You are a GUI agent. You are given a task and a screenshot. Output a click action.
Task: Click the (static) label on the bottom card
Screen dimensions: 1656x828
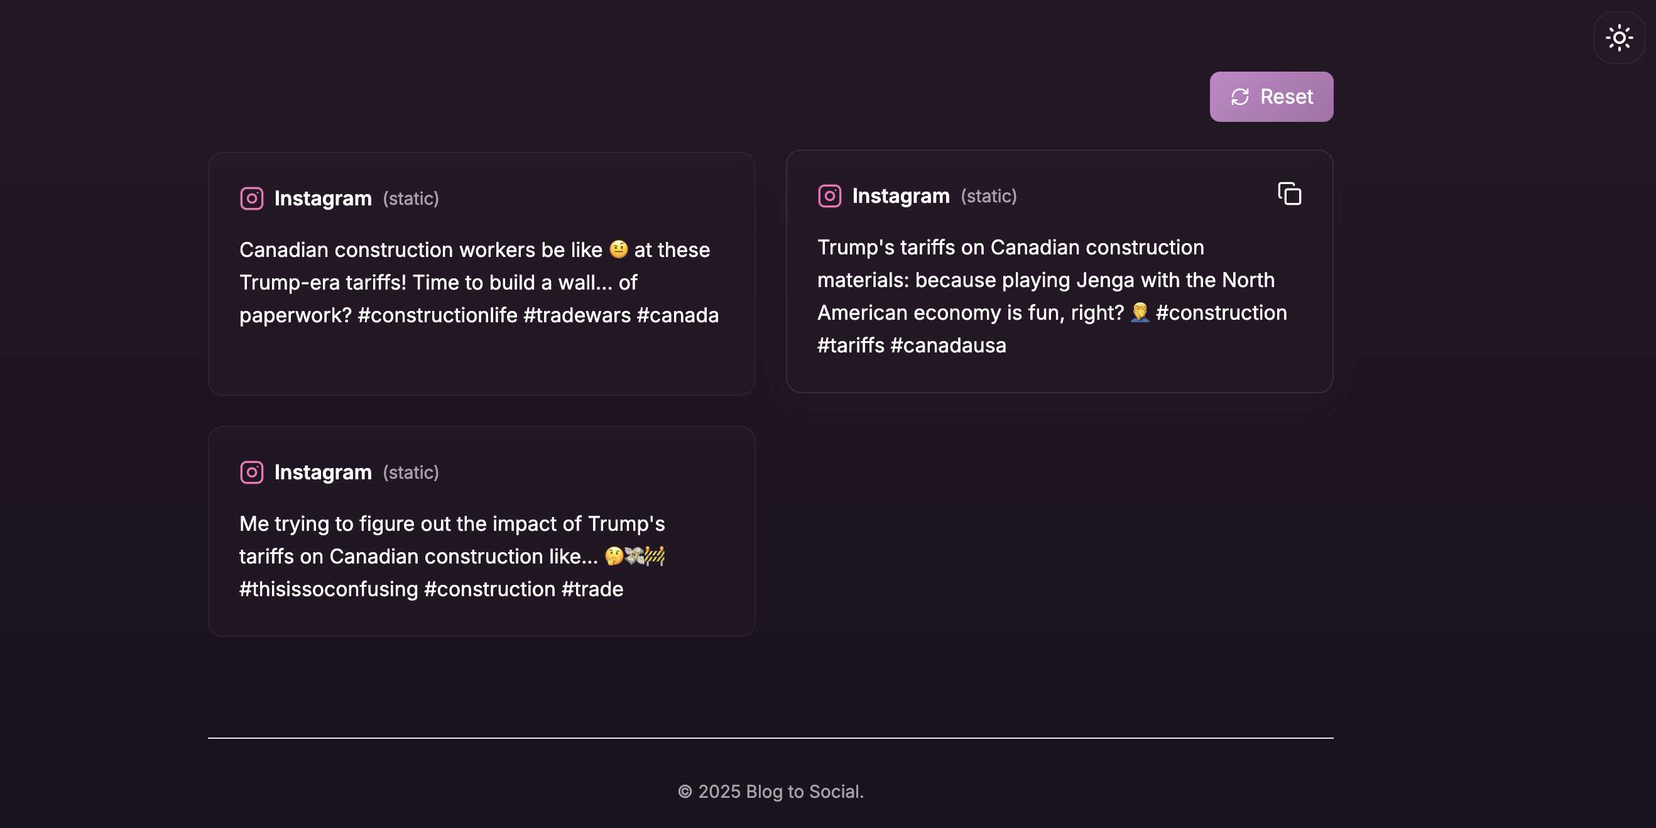[x=411, y=472]
